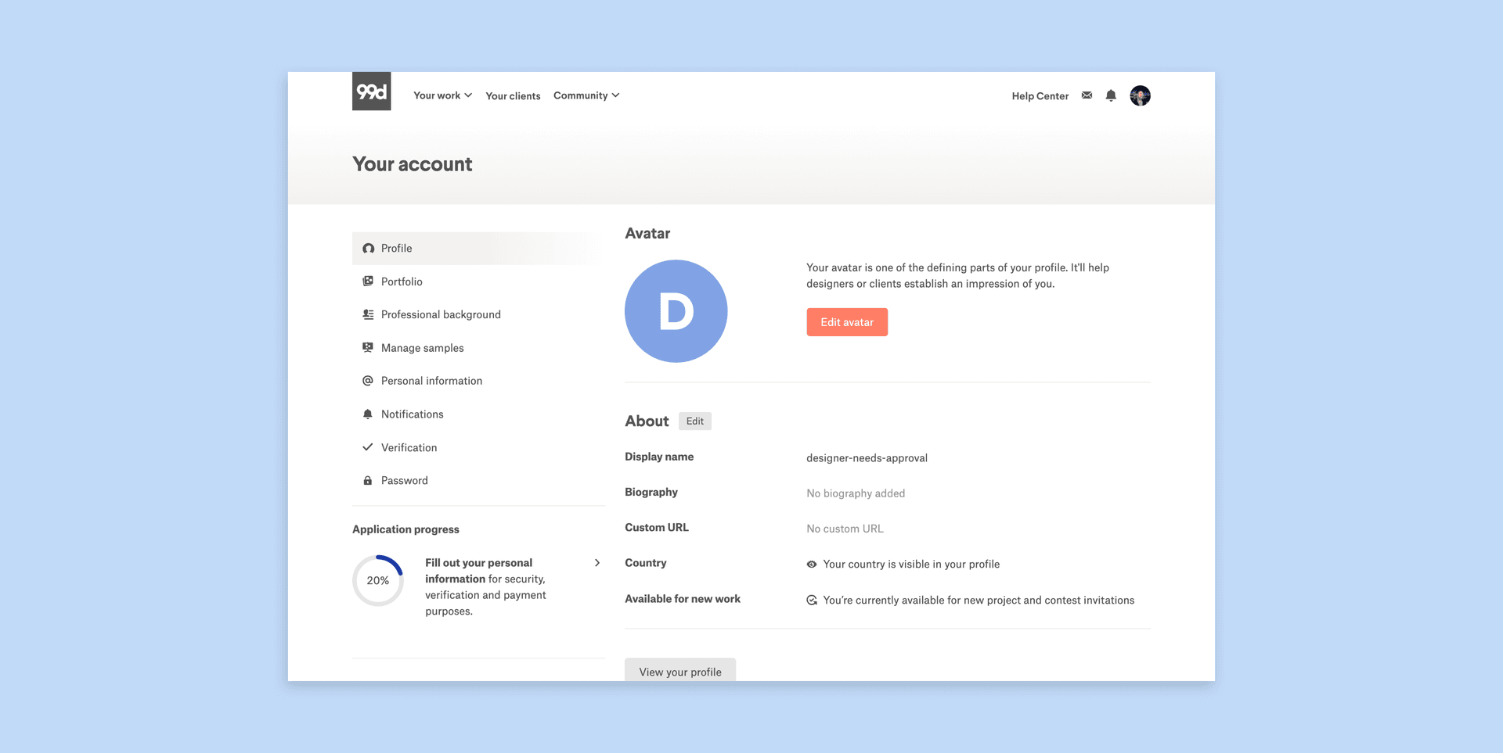The height and width of the screenshot is (753, 1503).
Task: Click the Professional background icon
Action: [x=367, y=314]
